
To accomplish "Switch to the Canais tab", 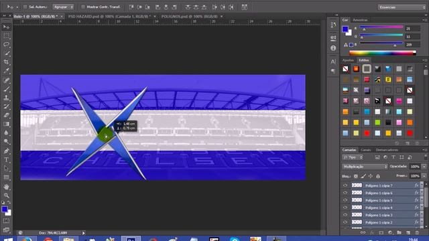I will pos(365,150).
